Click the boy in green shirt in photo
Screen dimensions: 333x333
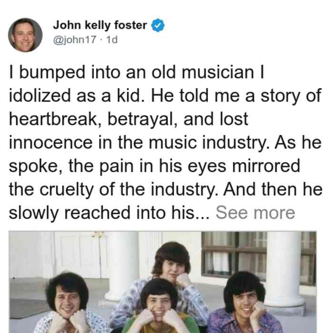pyautogui.click(x=160, y=307)
